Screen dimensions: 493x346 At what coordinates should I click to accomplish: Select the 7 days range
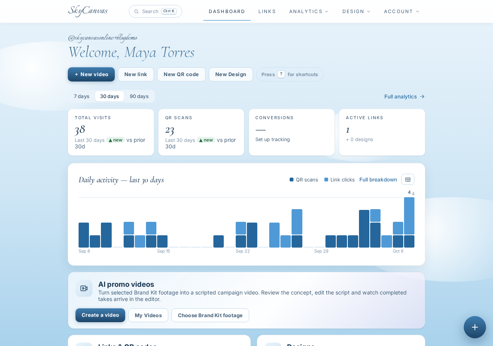(82, 96)
